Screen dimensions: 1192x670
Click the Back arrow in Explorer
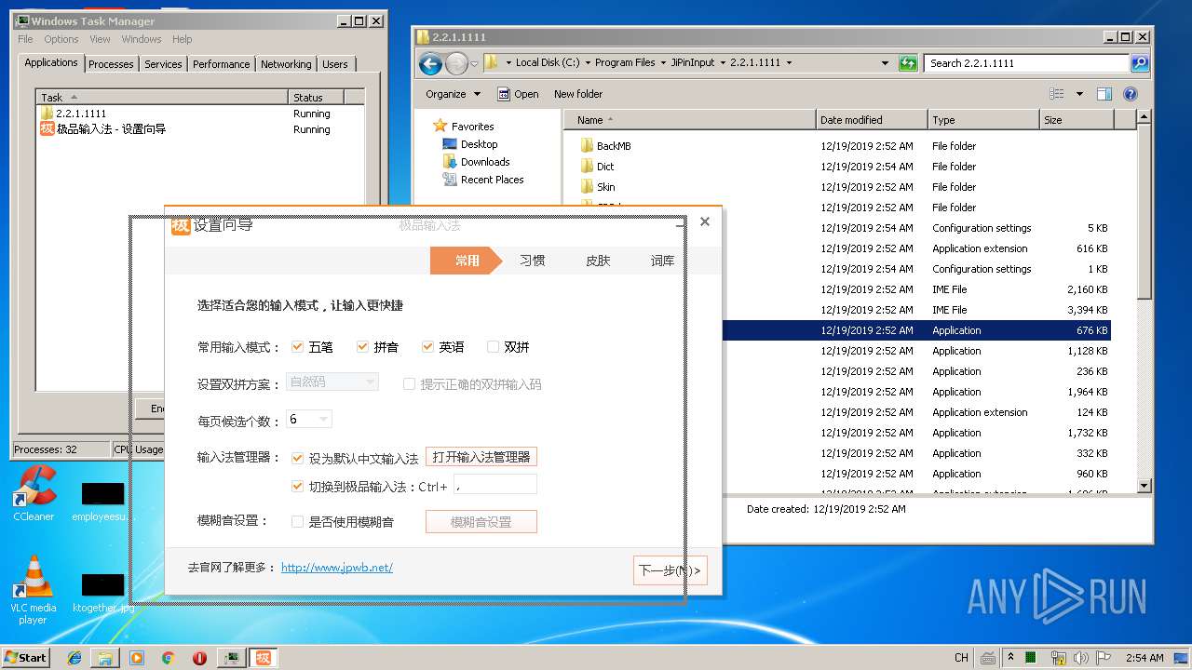coord(430,63)
